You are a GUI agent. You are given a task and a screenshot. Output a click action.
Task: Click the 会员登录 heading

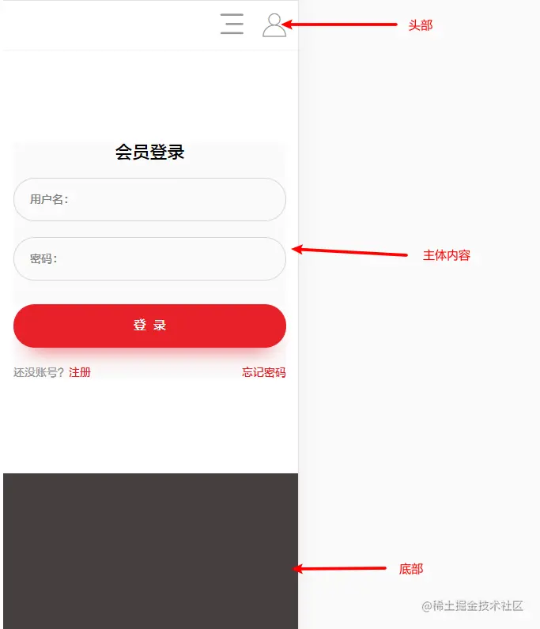(149, 153)
